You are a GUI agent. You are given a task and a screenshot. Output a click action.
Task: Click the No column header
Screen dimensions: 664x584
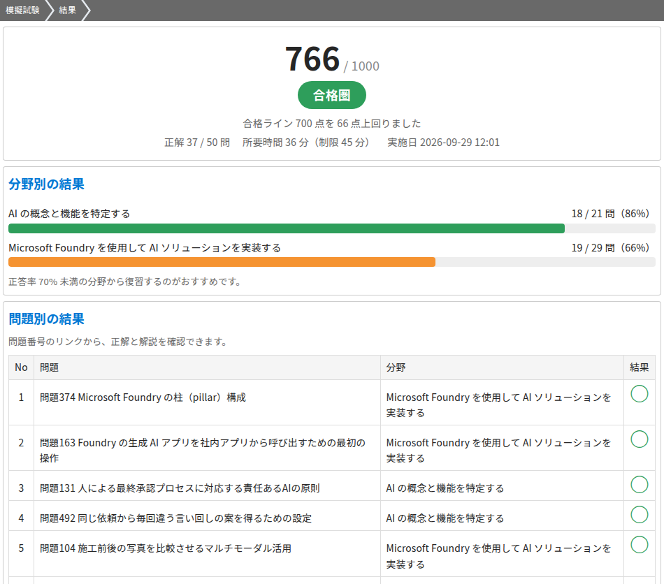21,367
